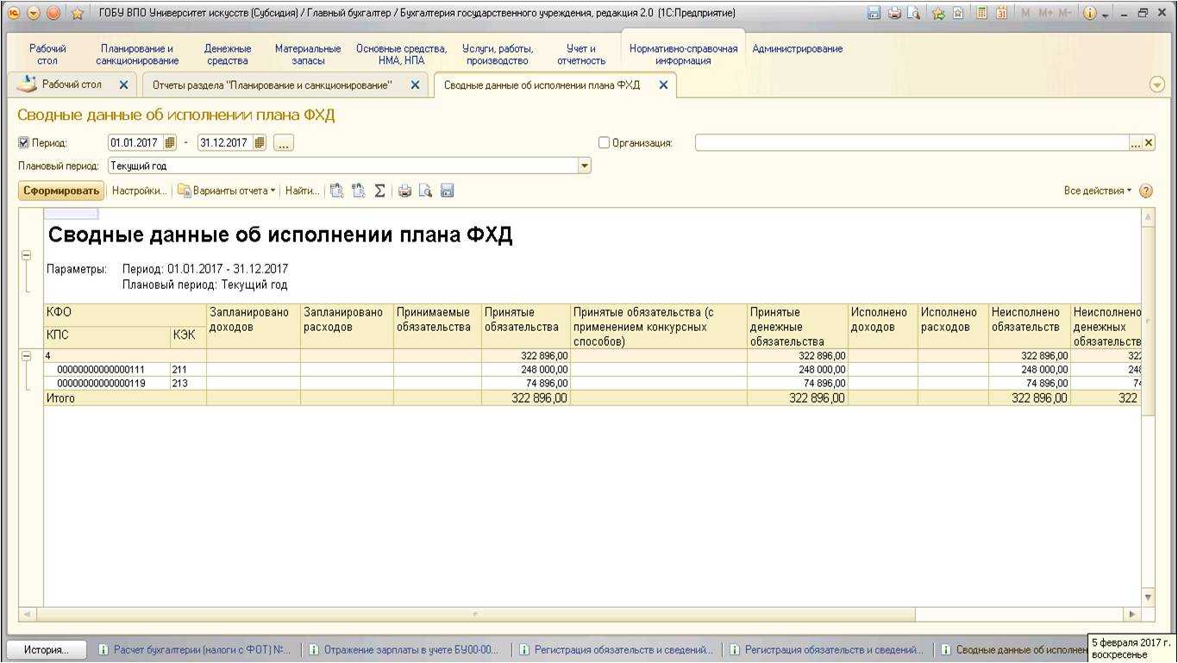The image size is (1178, 663).
Task: Add the current page to favorites
Action: pyautogui.click(x=938, y=13)
